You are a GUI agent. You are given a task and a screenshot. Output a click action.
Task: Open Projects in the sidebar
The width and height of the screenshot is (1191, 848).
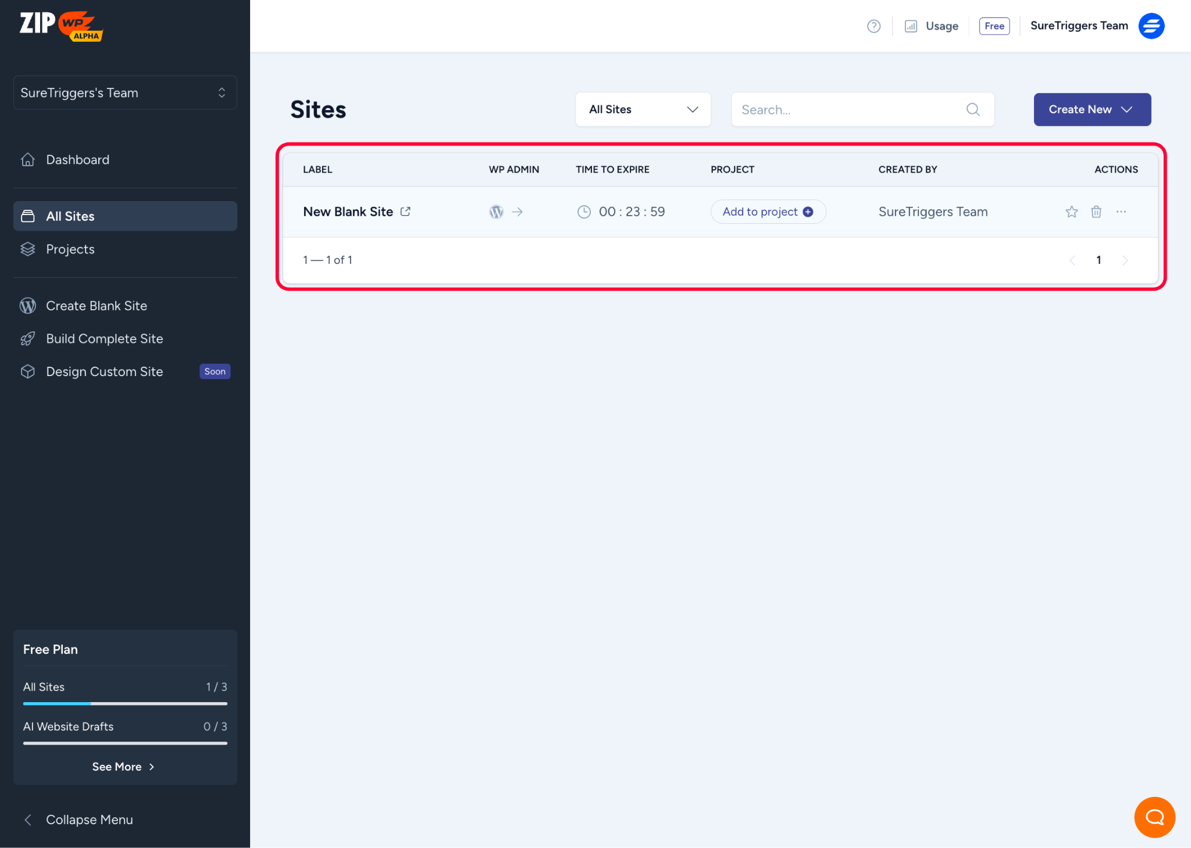tap(70, 249)
